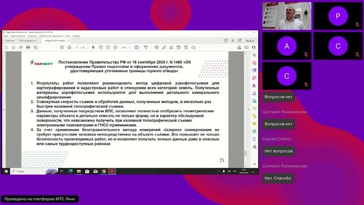Open the Просмотр menu
The image size is (364, 205).
click(32, 36)
